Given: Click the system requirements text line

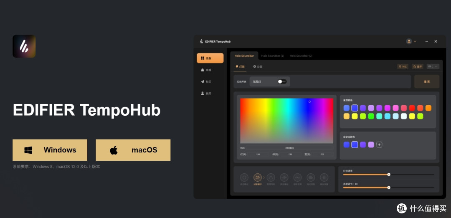Looking at the screenshot, I should tap(56, 167).
